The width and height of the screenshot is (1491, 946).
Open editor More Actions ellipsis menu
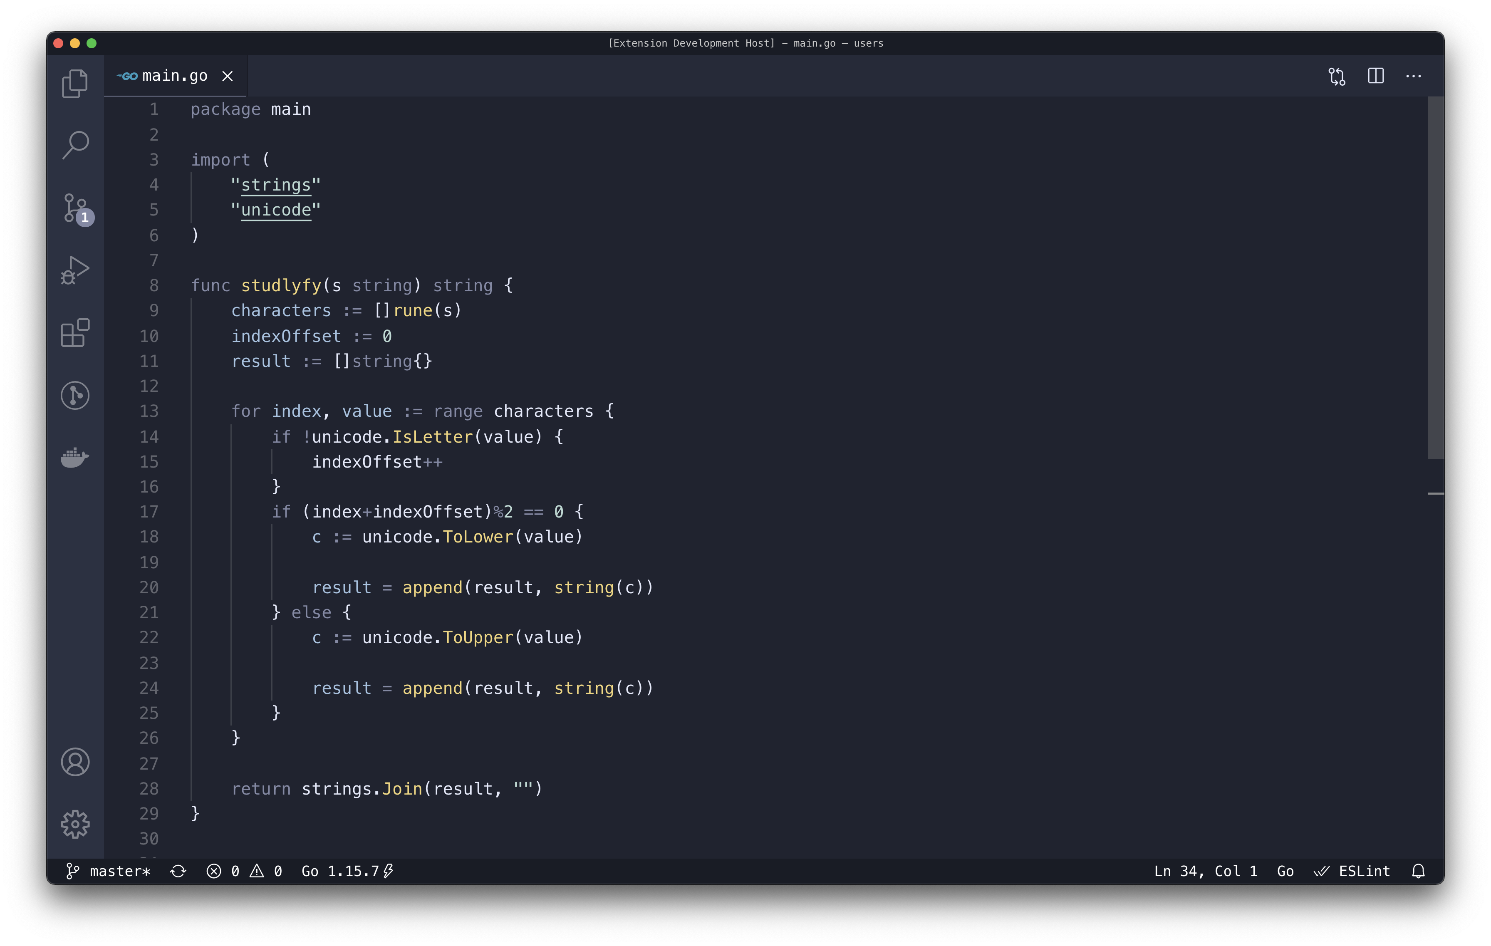click(x=1414, y=76)
